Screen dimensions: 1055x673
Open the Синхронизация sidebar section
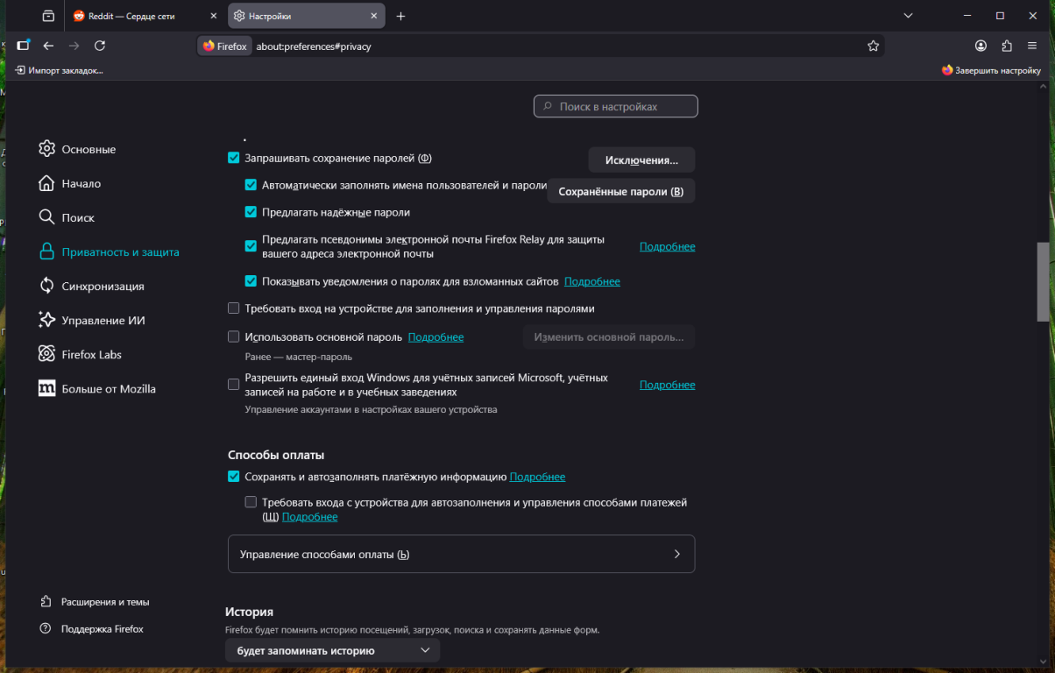(x=103, y=286)
